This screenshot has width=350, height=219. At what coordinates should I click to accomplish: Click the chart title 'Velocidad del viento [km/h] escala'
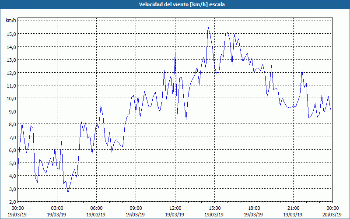click(x=182, y=4)
